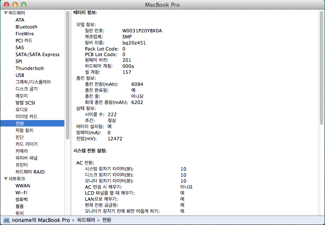The height and width of the screenshot is (225, 325).
Task: Select SATA/SATA Express in sidebar
Action: 38,54
